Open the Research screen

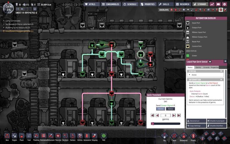pyautogui.click(x=183, y=4)
